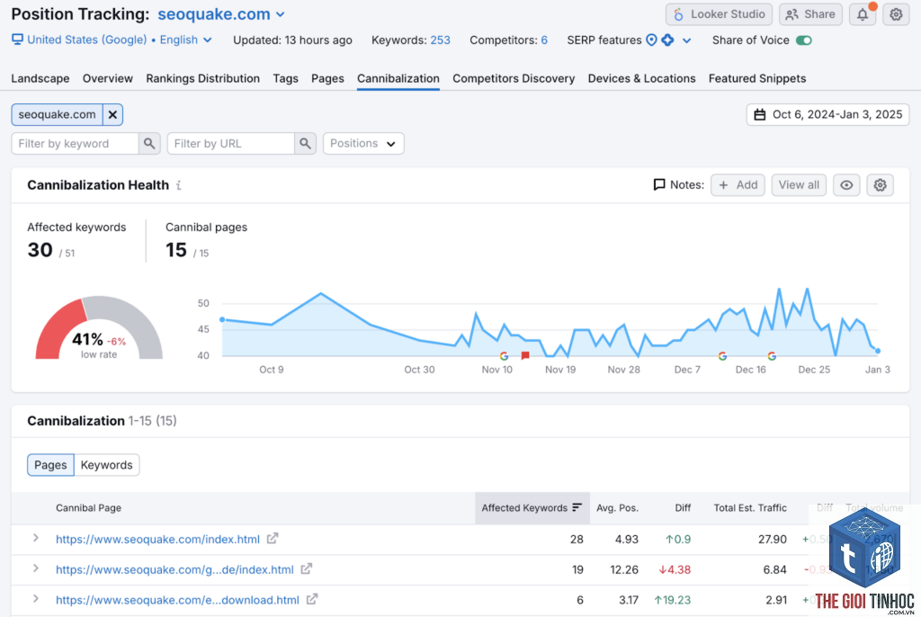Expand the seoquake.com/index.html row
Screen dimensions: 921x617
coord(36,538)
